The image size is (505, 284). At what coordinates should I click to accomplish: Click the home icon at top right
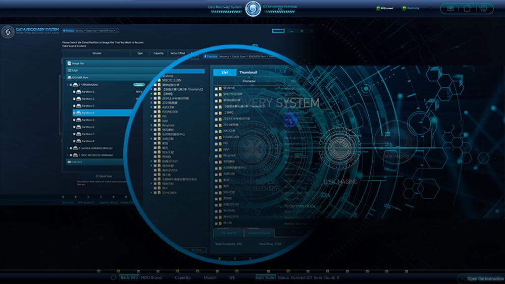tap(467, 8)
